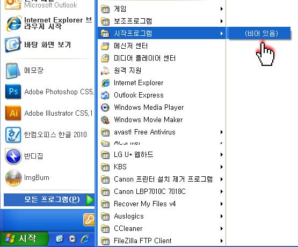Select the 시작프로그램 menu entry
298x247 pixels.
162,33
